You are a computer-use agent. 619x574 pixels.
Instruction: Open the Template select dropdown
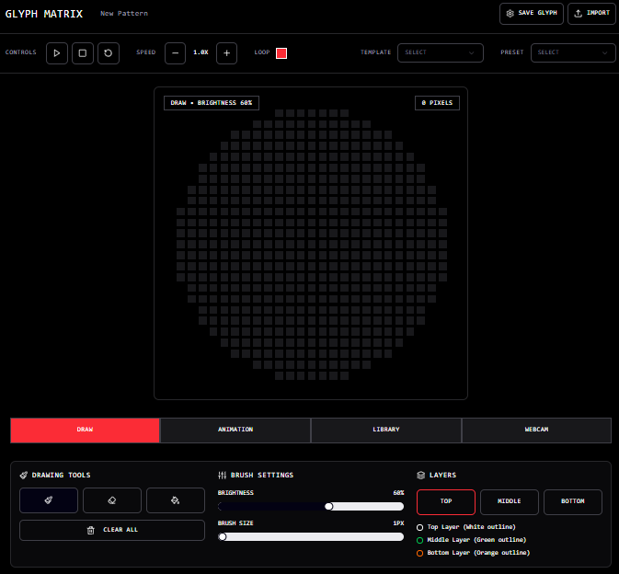point(441,53)
